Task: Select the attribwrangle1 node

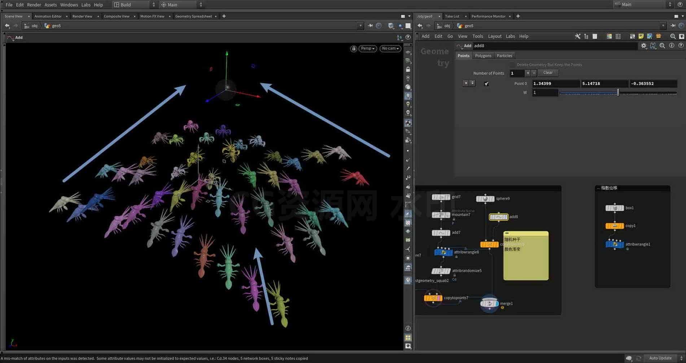Action: pos(615,244)
